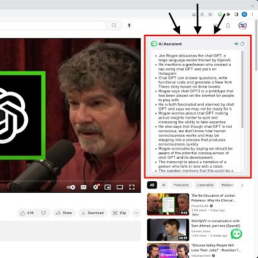Click the AI Assistant logo in panel header
This screenshot has height=258, width=258.
coord(154,44)
